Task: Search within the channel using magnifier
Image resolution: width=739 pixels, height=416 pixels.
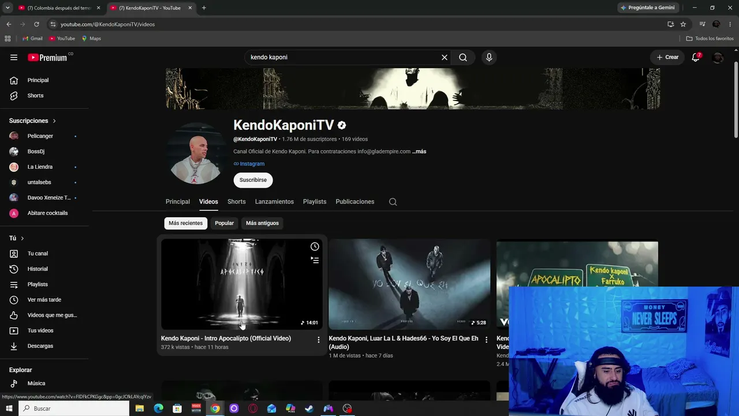Action: coord(393,202)
